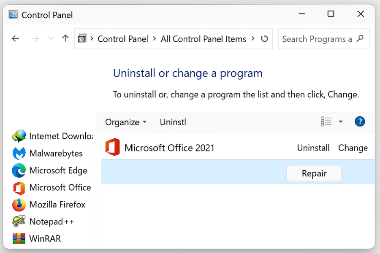Open the recent locations dropdown chevron
380x253 pixels.
pyautogui.click(x=51, y=39)
